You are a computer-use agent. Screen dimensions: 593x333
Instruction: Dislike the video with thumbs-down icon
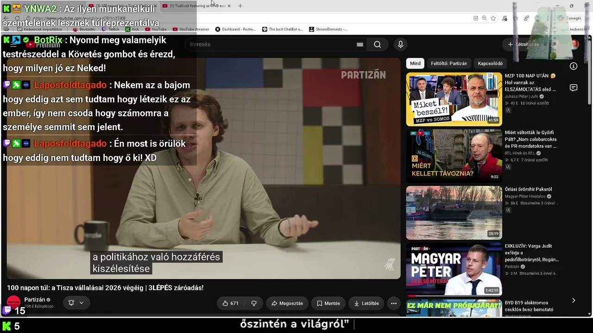click(x=254, y=303)
